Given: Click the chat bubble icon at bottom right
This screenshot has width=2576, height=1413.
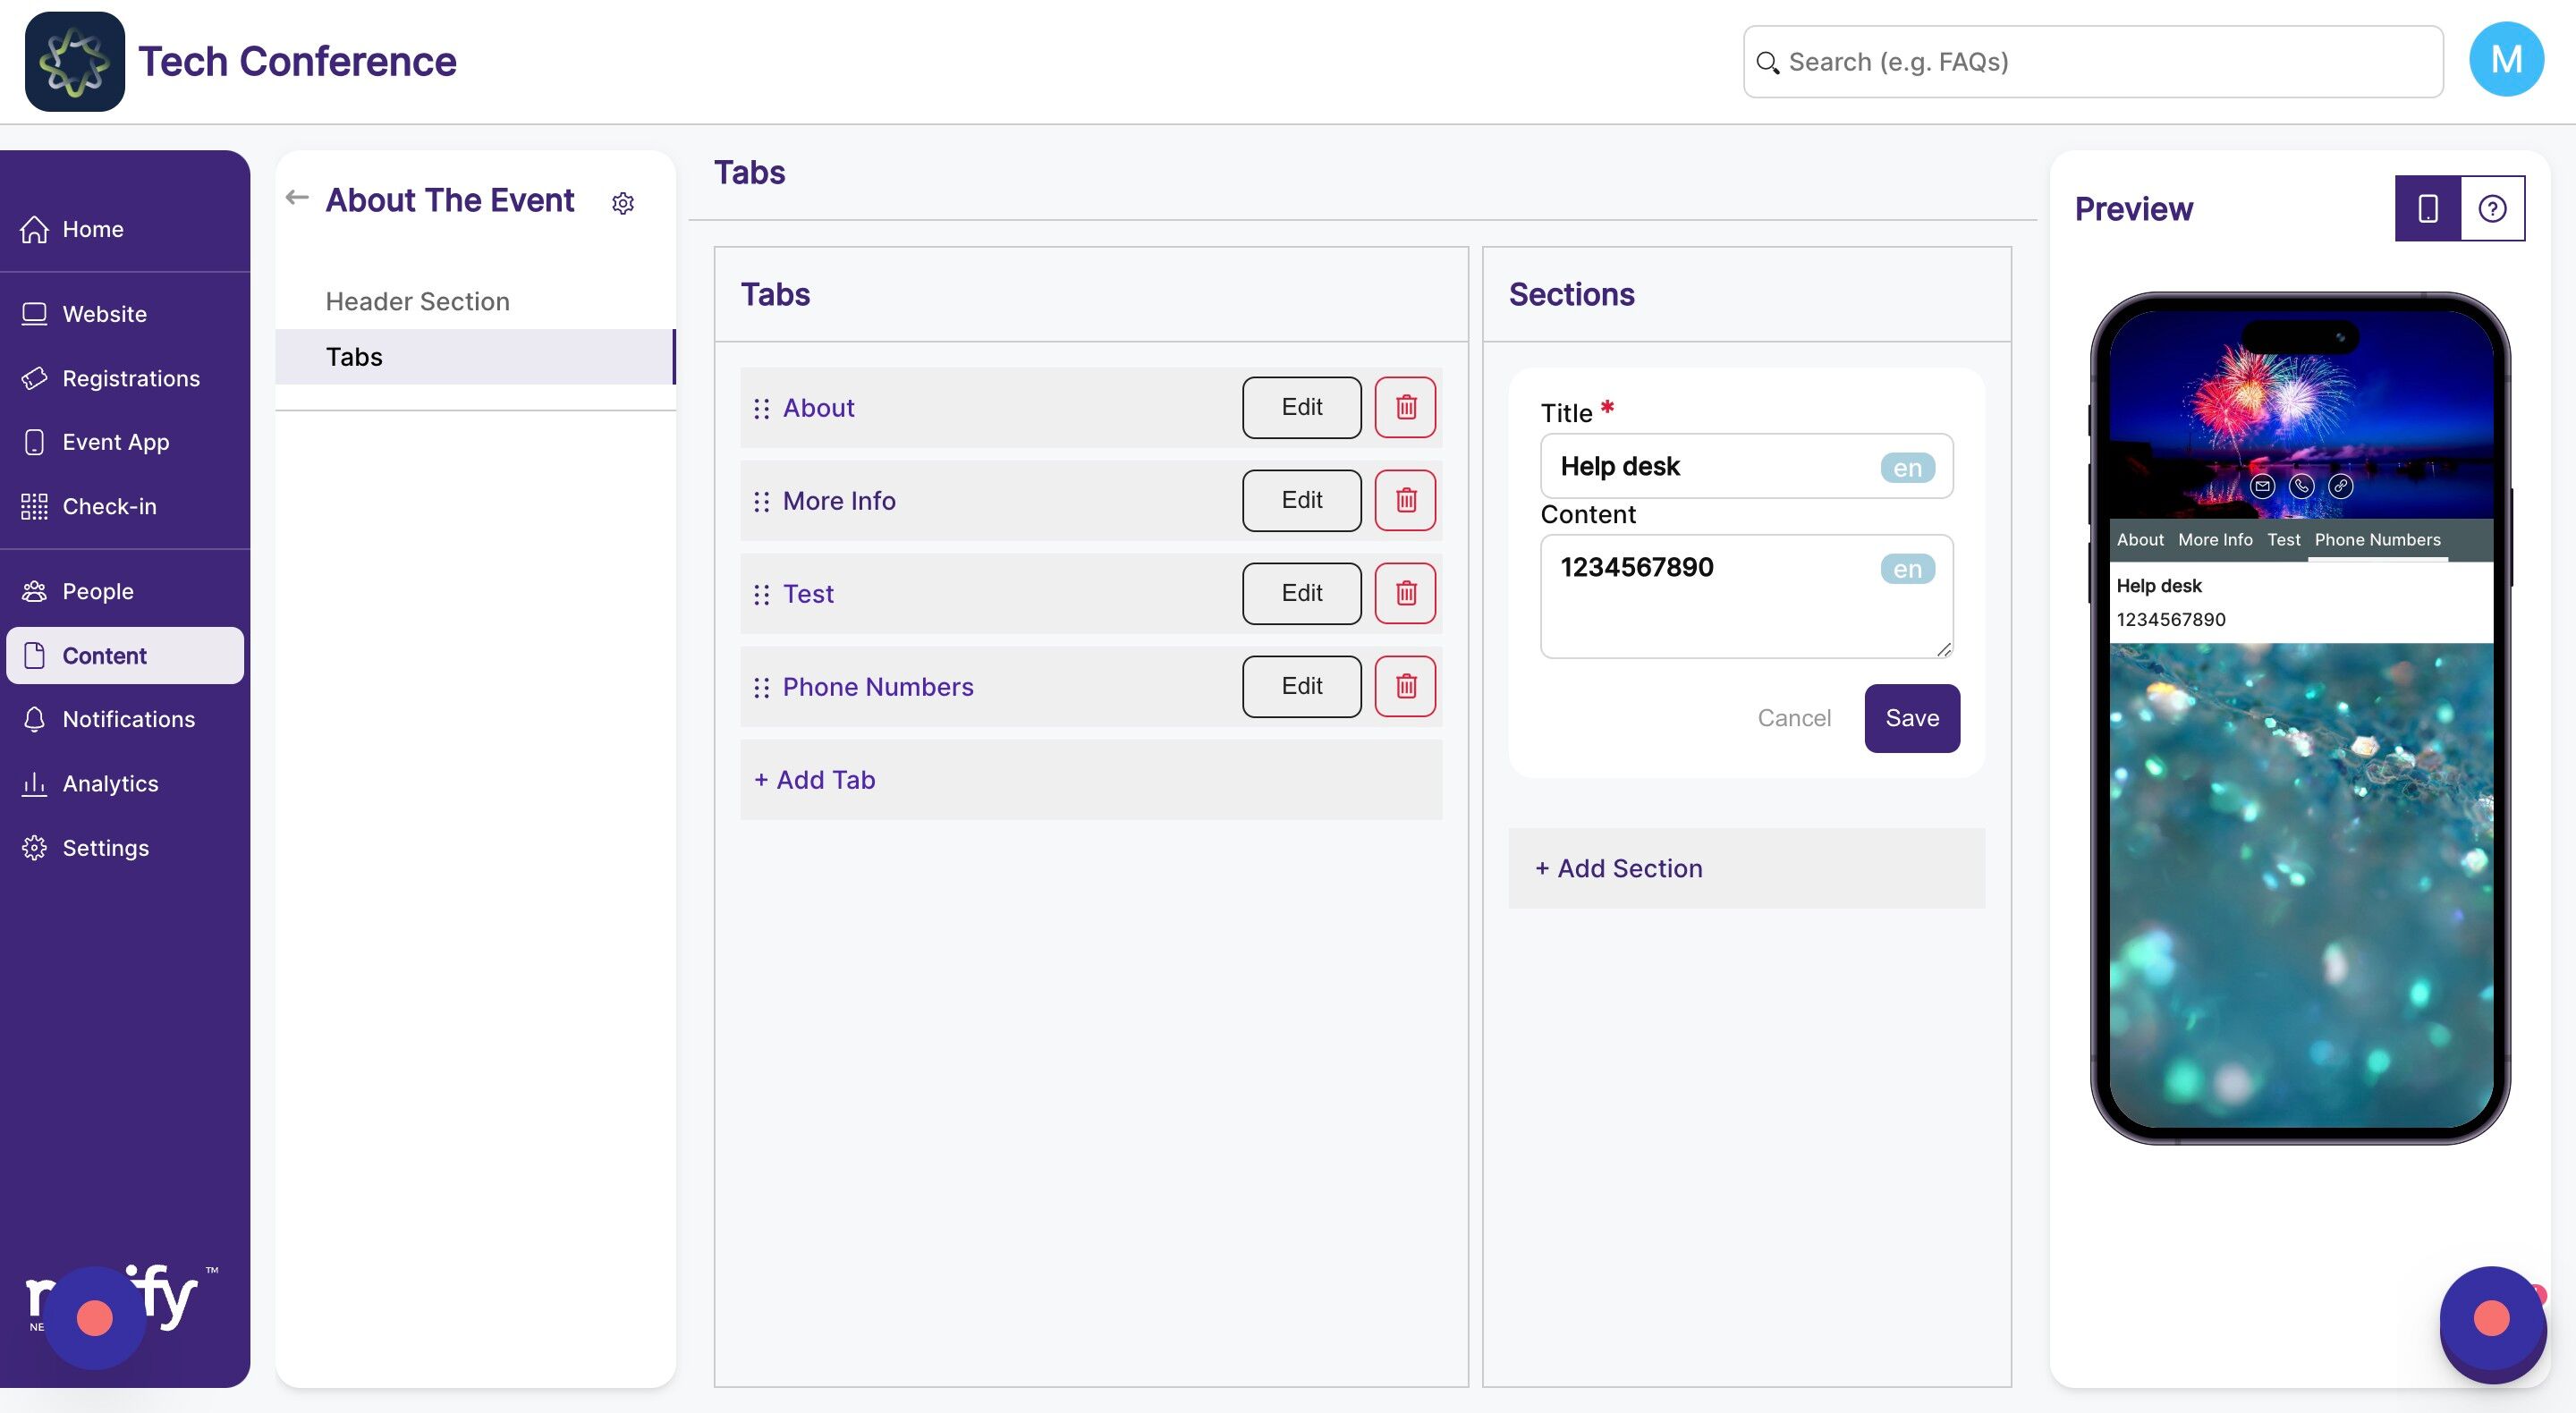Looking at the screenshot, I should 2491,1319.
